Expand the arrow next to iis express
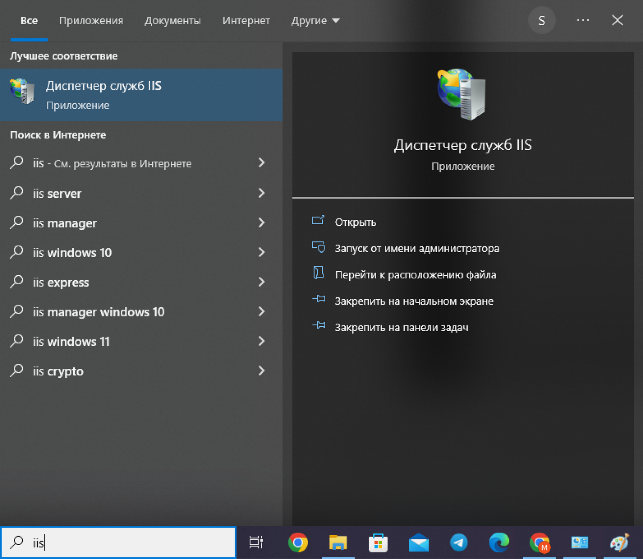 click(x=261, y=282)
